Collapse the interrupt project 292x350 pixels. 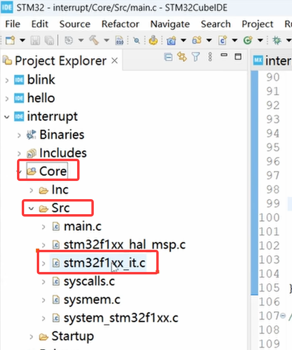pyautogui.click(x=7, y=117)
